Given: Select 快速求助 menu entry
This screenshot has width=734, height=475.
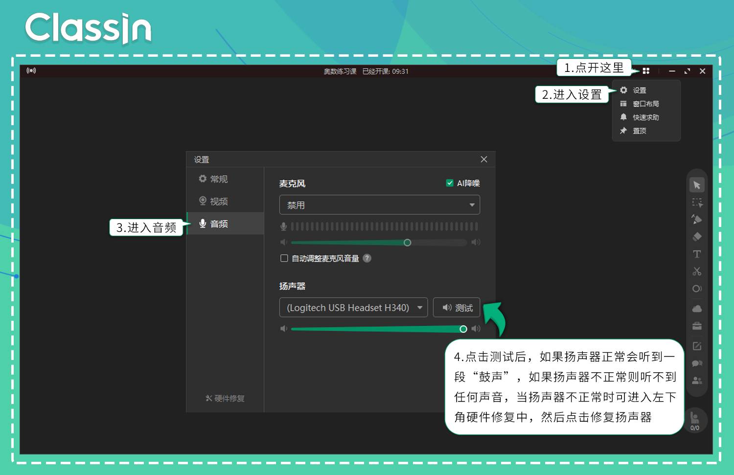Looking at the screenshot, I should [646, 117].
